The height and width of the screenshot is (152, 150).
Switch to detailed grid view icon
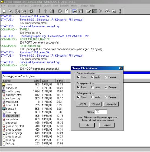pos(80,11)
